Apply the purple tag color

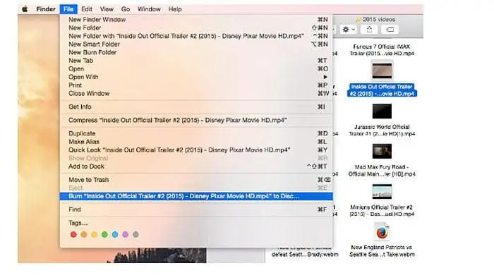click(126, 235)
